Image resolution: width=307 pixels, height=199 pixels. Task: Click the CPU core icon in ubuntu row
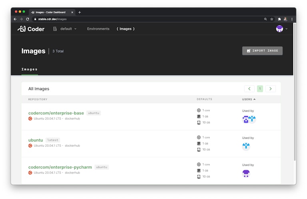pos(199,137)
